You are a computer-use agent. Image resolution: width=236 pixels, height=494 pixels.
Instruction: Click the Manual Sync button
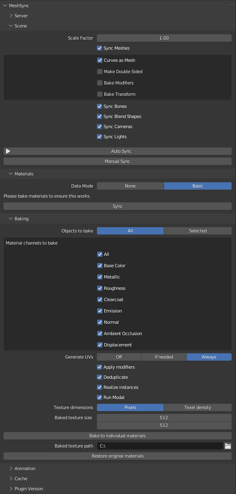(118, 161)
